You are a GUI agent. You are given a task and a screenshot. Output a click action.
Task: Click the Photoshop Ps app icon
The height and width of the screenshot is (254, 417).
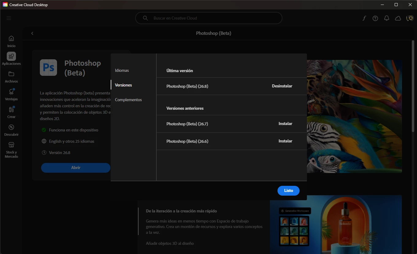pyautogui.click(x=48, y=68)
